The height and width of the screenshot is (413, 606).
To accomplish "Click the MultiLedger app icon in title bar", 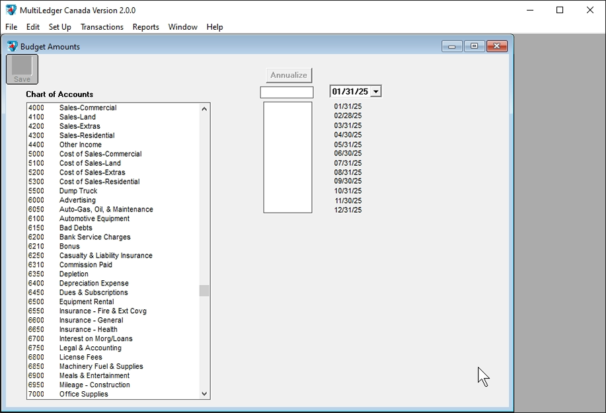I will (11, 10).
